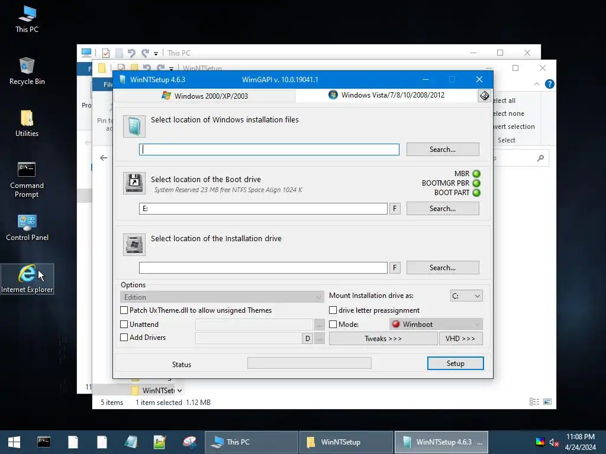Open the Recycle Bin desktop icon
Screen dimensions: 606x454
pyautogui.click(x=27, y=72)
